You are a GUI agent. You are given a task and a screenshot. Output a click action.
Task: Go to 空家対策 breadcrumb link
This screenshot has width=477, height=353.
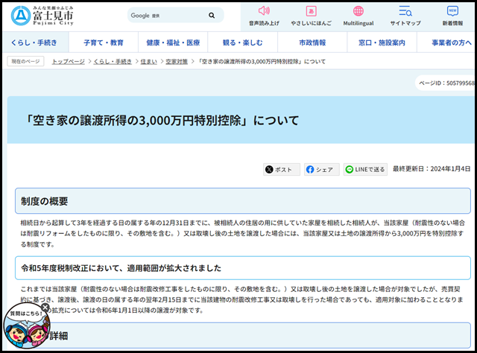pos(177,61)
